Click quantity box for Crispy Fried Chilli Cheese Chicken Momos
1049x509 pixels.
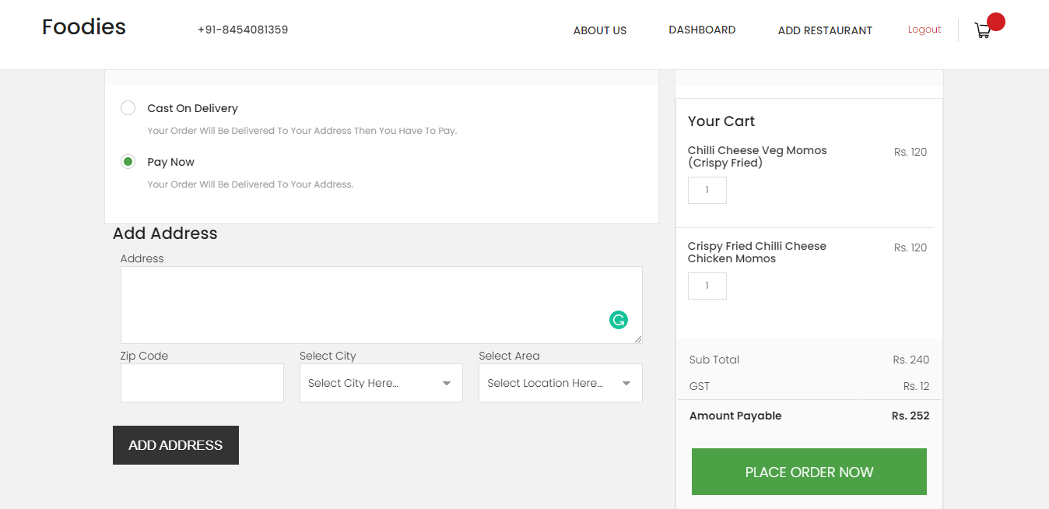(707, 286)
